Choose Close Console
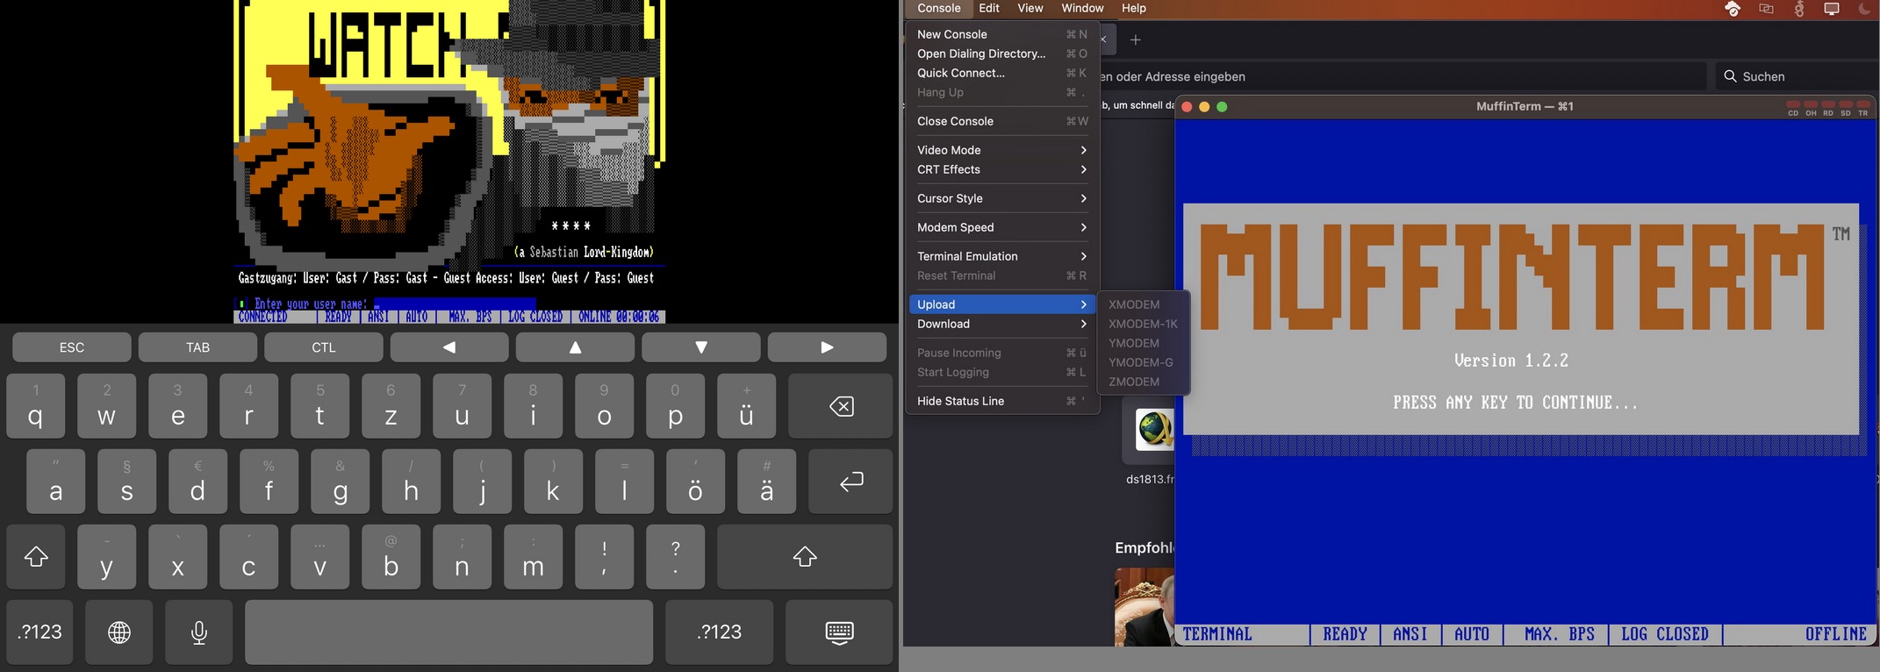This screenshot has width=1880, height=672. coord(1002,121)
